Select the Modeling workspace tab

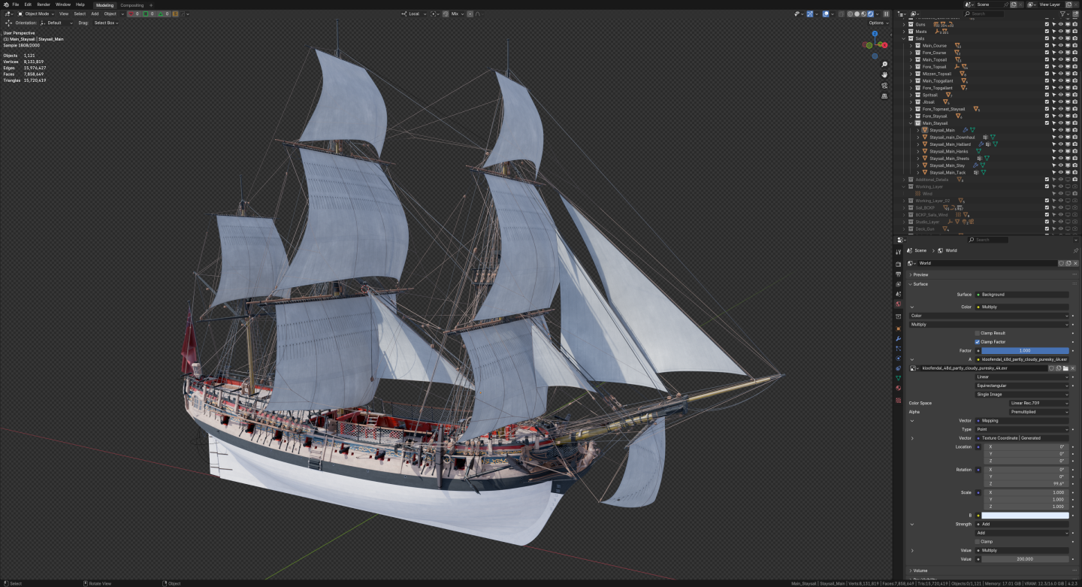pyautogui.click(x=104, y=5)
